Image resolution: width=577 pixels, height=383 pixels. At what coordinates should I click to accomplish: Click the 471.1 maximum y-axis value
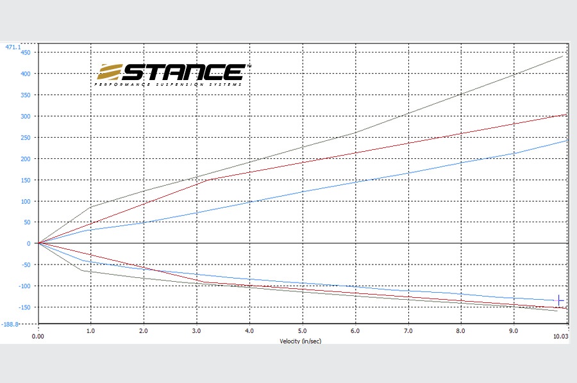coord(13,47)
